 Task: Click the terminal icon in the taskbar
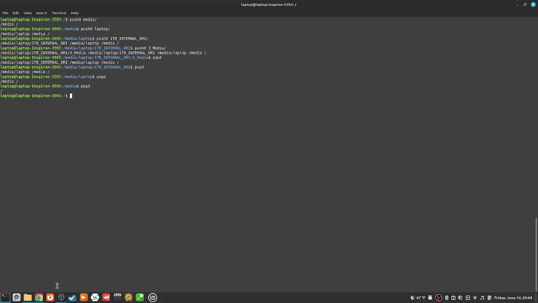pos(5,298)
